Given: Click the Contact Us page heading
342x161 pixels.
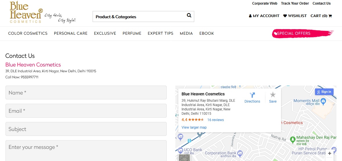Looking at the screenshot, I should tap(20, 56).
